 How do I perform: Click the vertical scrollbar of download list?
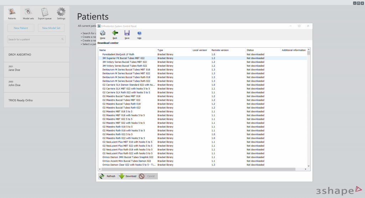click(x=309, y=107)
